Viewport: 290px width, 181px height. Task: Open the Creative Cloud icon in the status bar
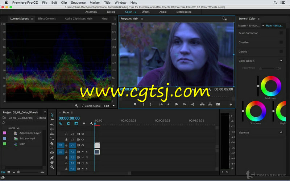tap(3, 178)
